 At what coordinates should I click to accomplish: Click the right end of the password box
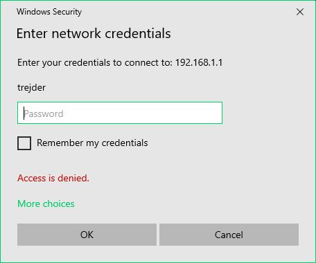pos(215,113)
